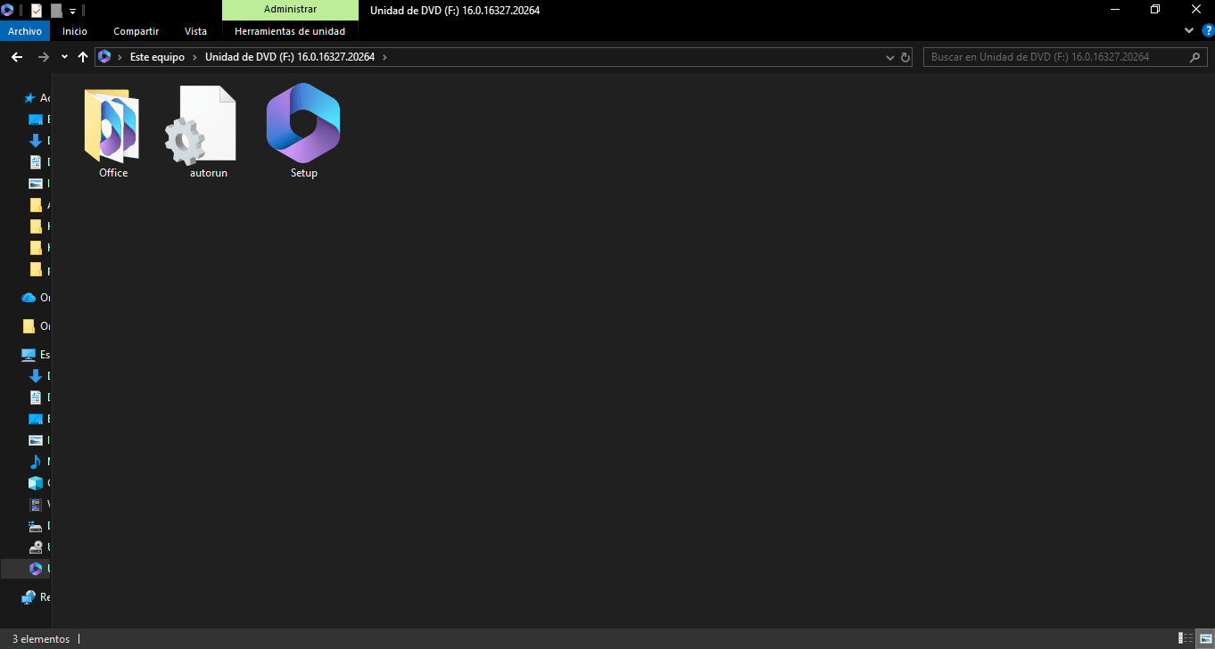Minimize the Explorer window
The width and height of the screenshot is (1215, 649).
1115,10
